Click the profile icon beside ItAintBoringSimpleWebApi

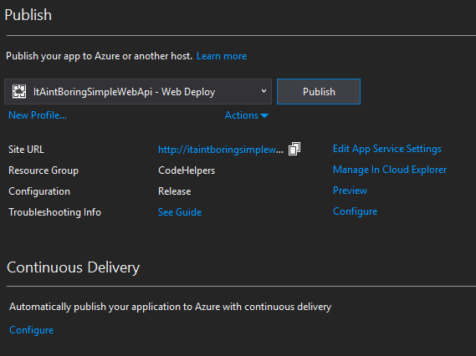pos(19,92)
